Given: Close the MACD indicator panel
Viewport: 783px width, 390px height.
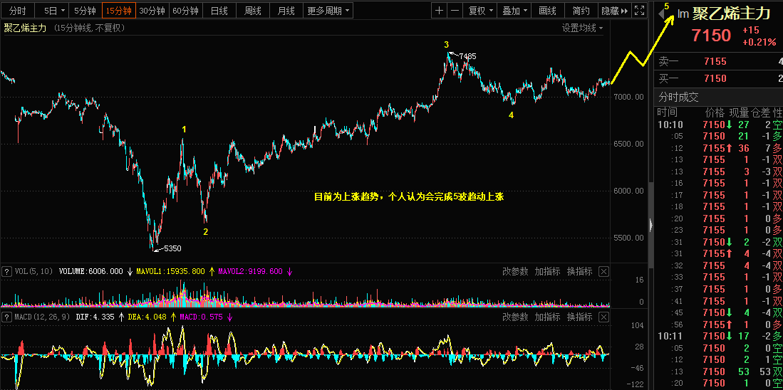Looking at the screenshot, I should [x=603, y=317].
